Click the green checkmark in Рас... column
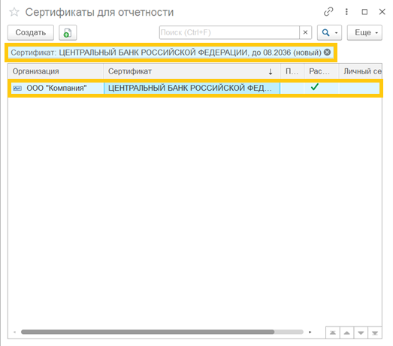 click(315, 87)
